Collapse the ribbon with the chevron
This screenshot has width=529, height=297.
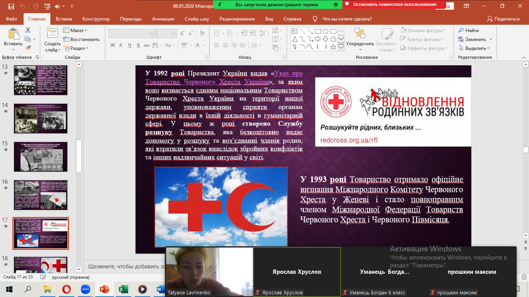[x=524, y=58]
